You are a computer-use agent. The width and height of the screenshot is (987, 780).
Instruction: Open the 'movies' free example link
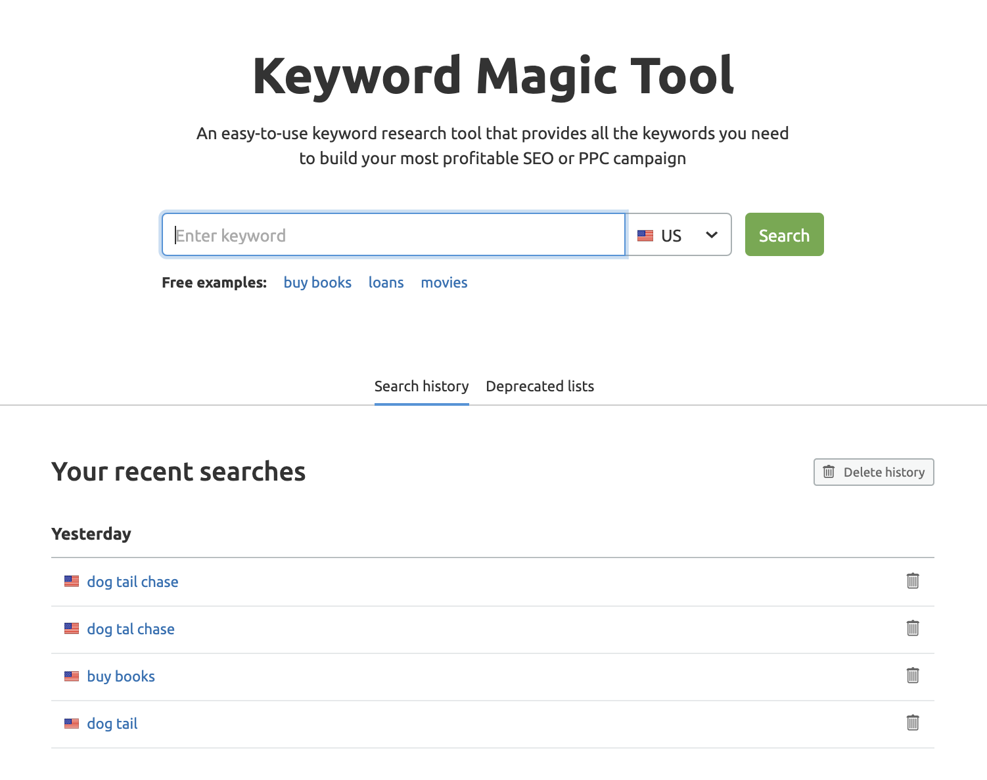click(444, 282)
